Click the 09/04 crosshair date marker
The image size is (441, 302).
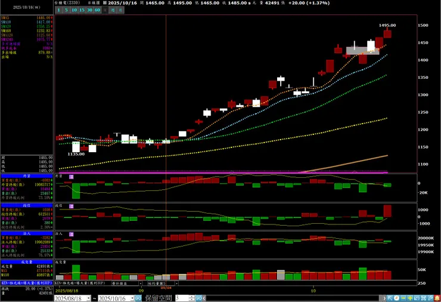[x=166, y=288]
